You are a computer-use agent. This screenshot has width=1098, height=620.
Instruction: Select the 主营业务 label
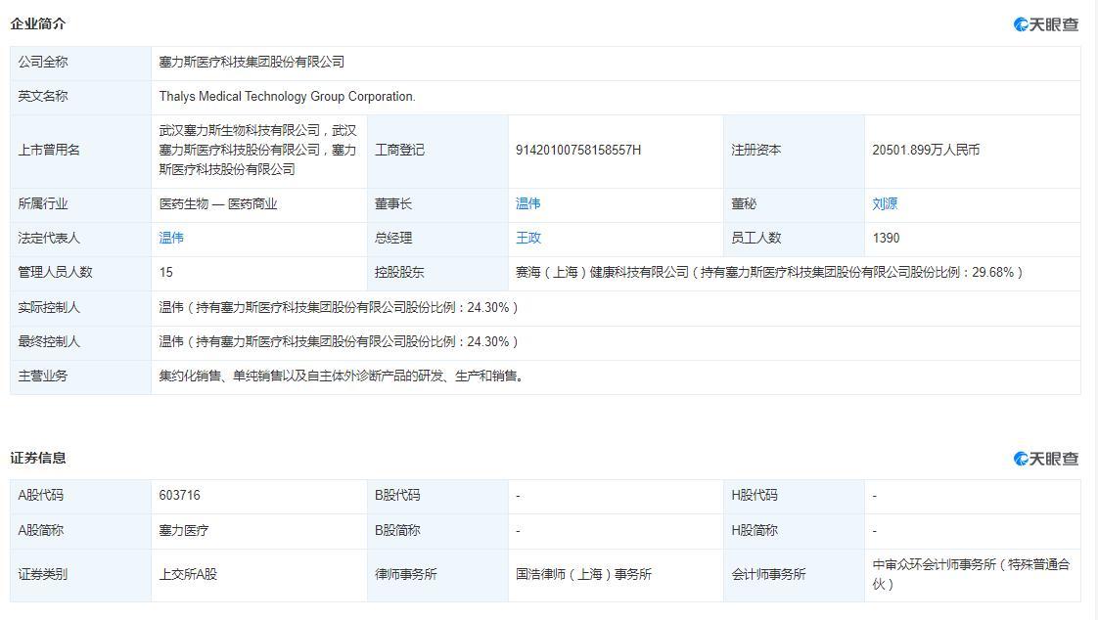43,376
